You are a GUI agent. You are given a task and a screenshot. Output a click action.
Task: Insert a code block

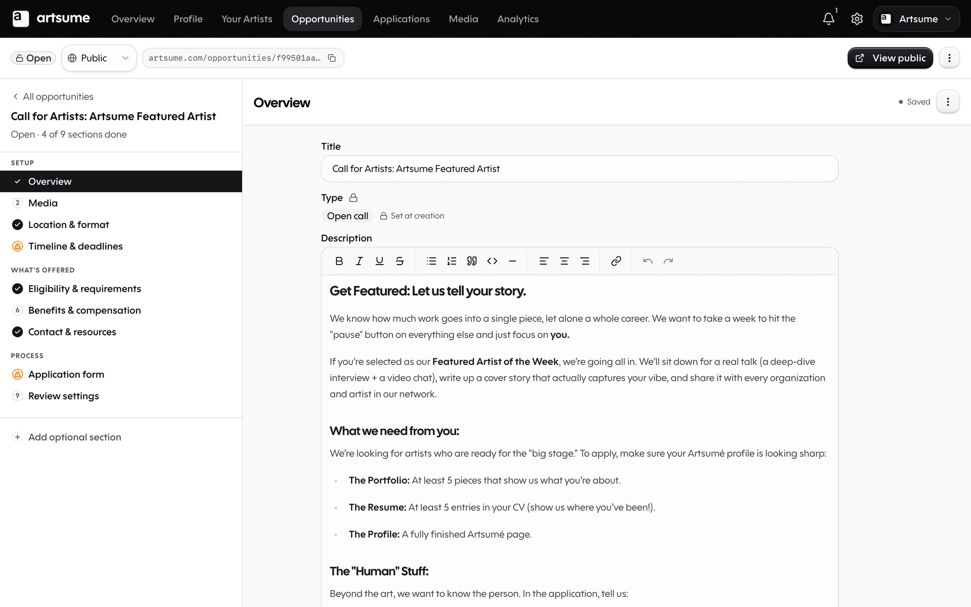[x=492, y=261]
